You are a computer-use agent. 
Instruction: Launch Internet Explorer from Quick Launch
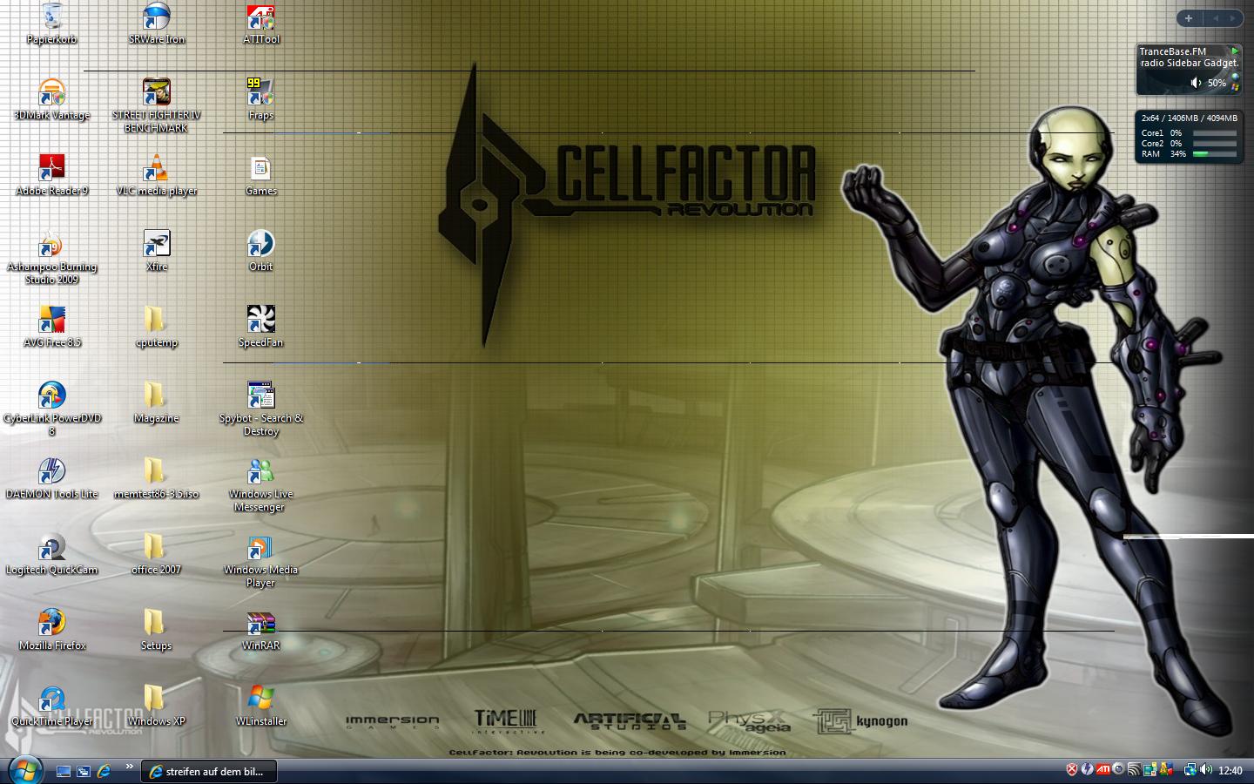[104, 771]
